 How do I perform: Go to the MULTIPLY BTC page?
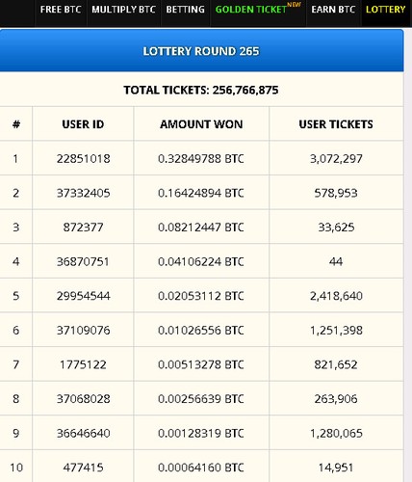pos(123,10)
